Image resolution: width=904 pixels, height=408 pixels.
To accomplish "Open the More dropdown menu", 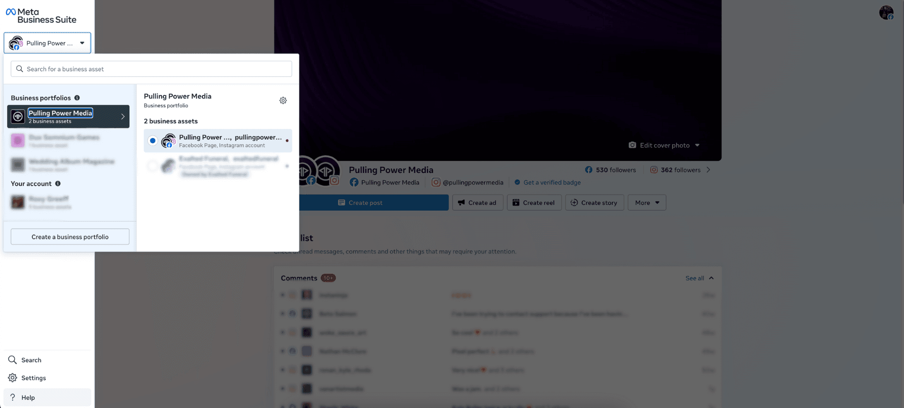I will 646,203.
